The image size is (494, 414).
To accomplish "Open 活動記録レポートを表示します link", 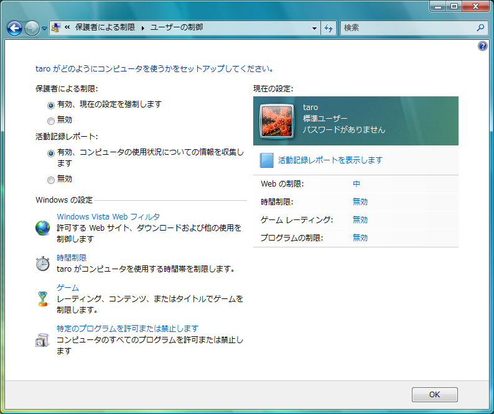I will point(330,160).
